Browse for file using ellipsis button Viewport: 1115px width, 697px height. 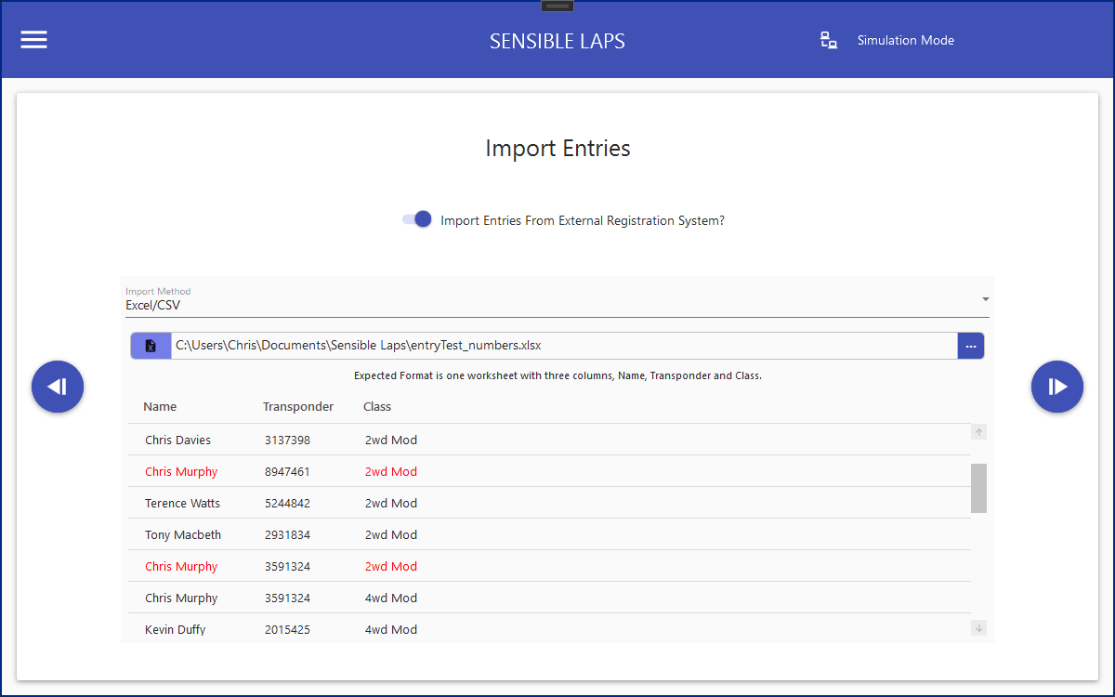pos(970,346)
